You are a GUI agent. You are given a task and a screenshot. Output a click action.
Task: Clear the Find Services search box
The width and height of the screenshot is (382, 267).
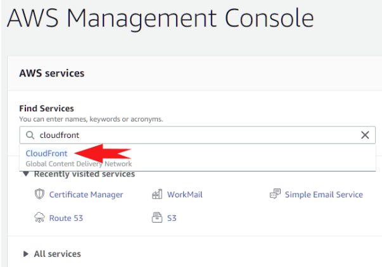coord(365,135)
